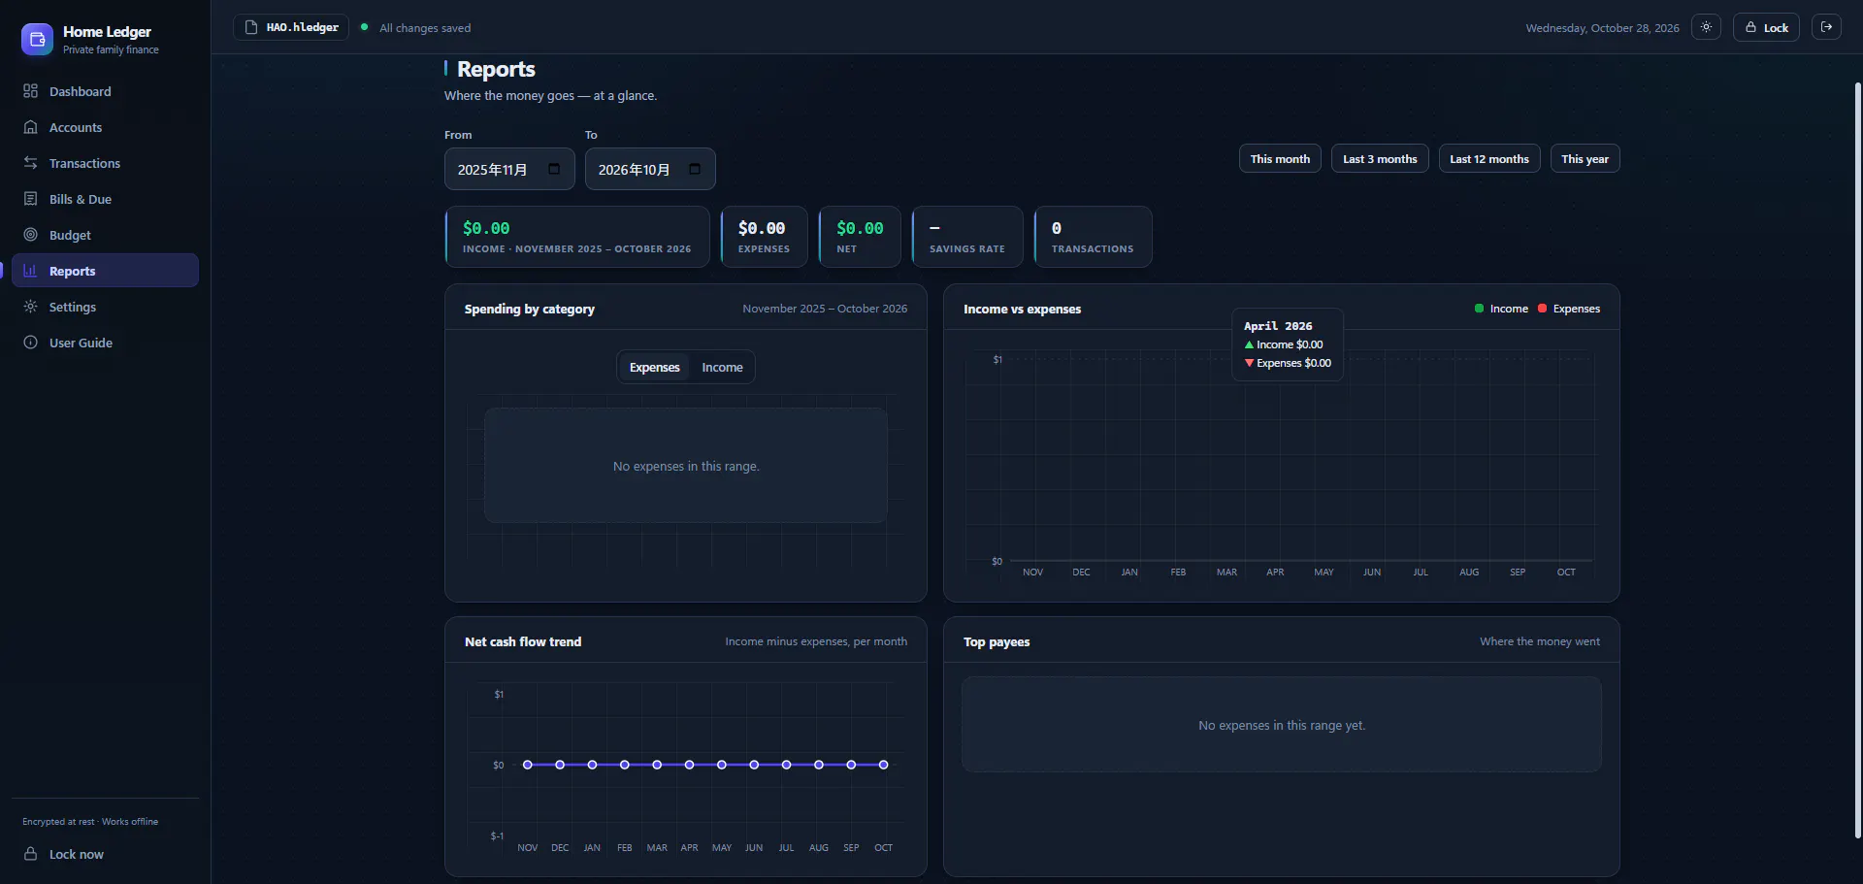Click the Lock now text
The image size is (1863, 884).
tap(77, 854)
